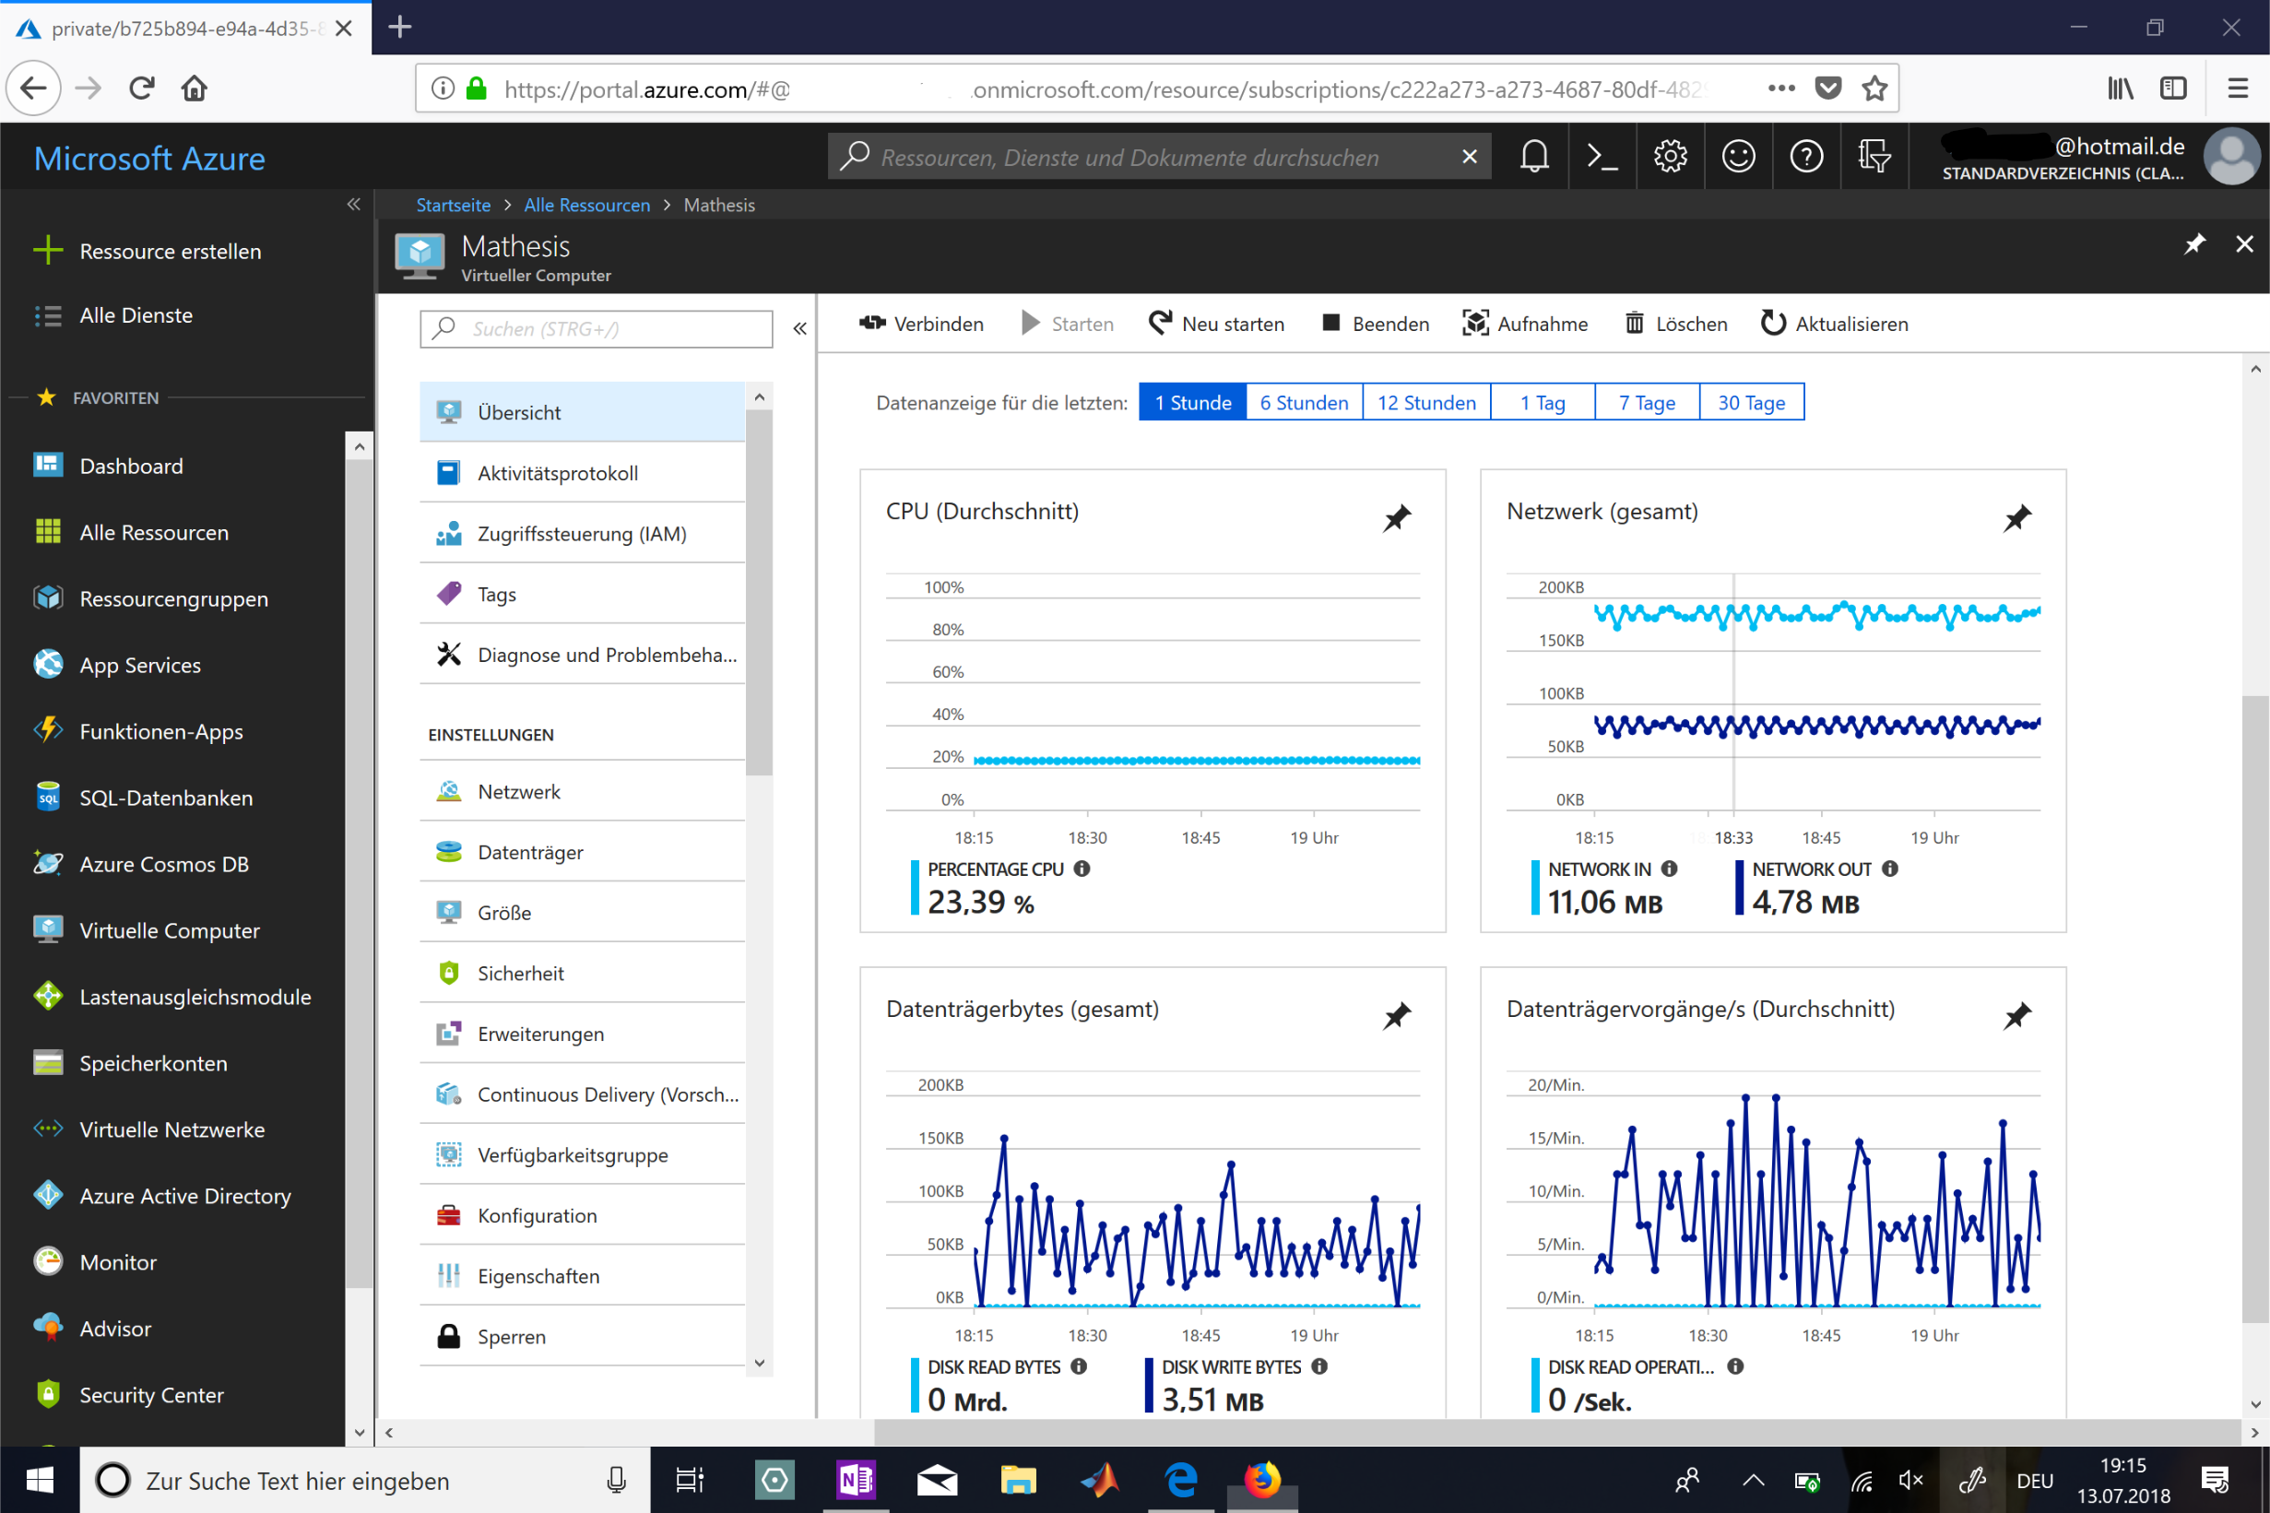Select 1 Tag time range

[1543, 402]
